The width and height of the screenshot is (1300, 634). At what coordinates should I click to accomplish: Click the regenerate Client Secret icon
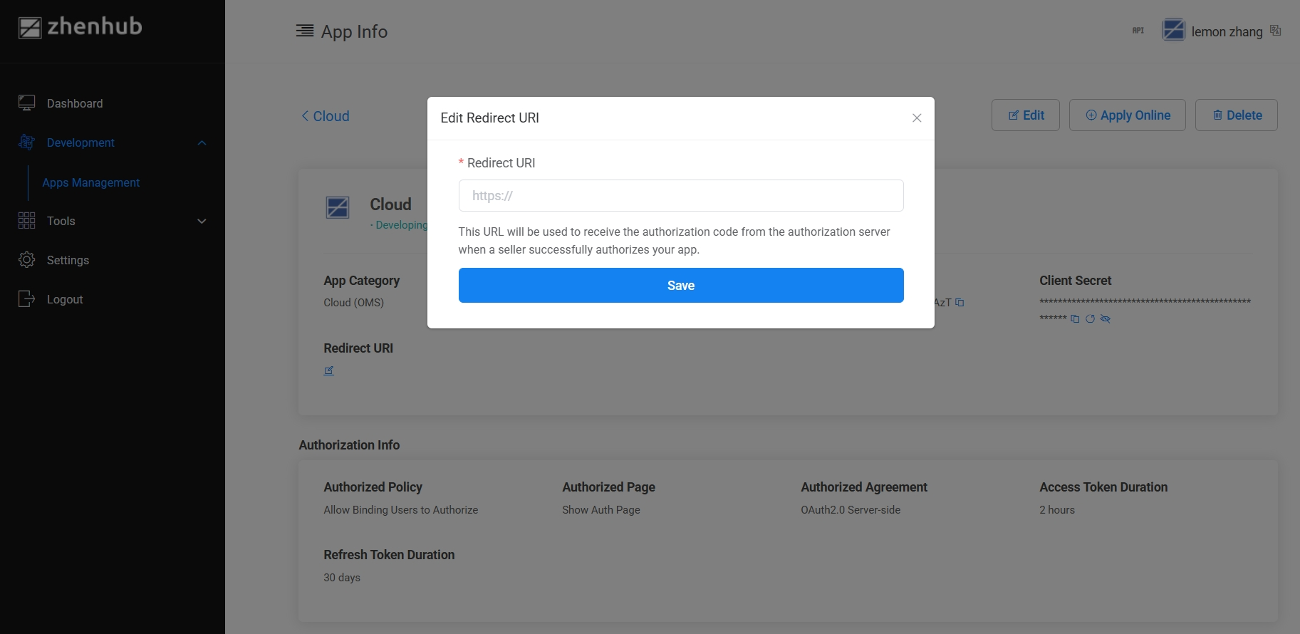point(1090,319)
